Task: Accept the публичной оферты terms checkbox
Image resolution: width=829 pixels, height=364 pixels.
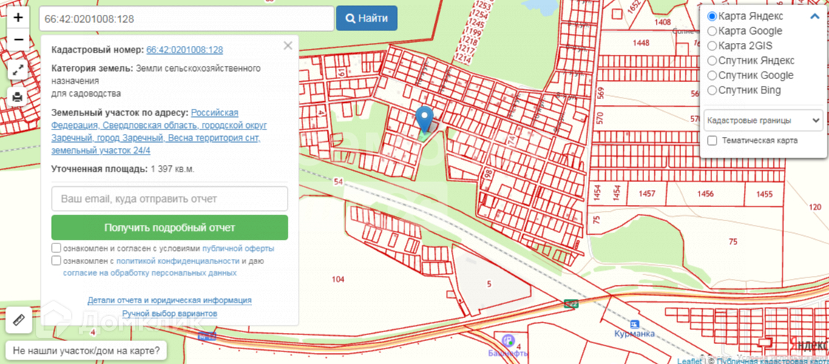Action: click(x=56, y=248)
